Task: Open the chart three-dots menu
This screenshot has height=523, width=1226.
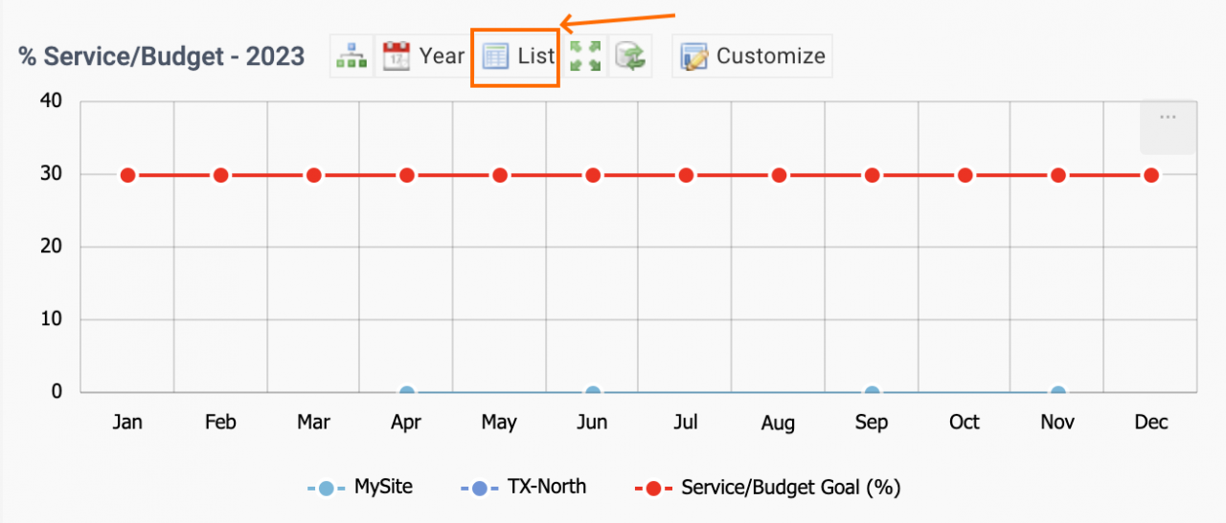Action: tap(1168, 118)
